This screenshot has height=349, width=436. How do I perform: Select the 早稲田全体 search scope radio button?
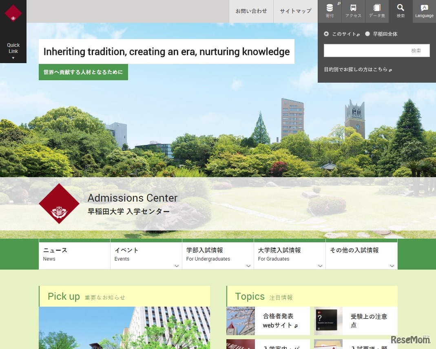(367, 34)
